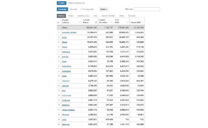Filter the table by Asia
208x128 pixels.
95,16
